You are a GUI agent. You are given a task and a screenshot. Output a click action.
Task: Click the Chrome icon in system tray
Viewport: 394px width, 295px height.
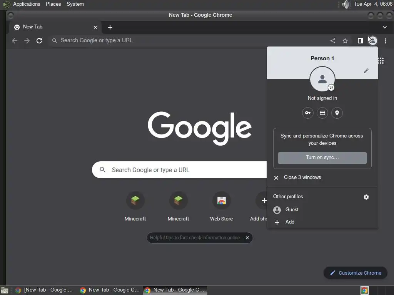coord(364,290)
